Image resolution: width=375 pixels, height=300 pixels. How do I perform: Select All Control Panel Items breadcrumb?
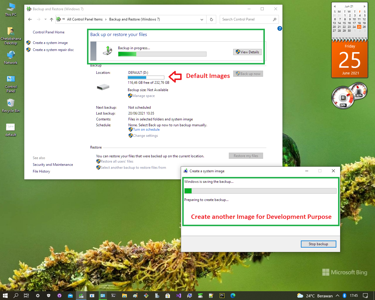tap(85, 19)
